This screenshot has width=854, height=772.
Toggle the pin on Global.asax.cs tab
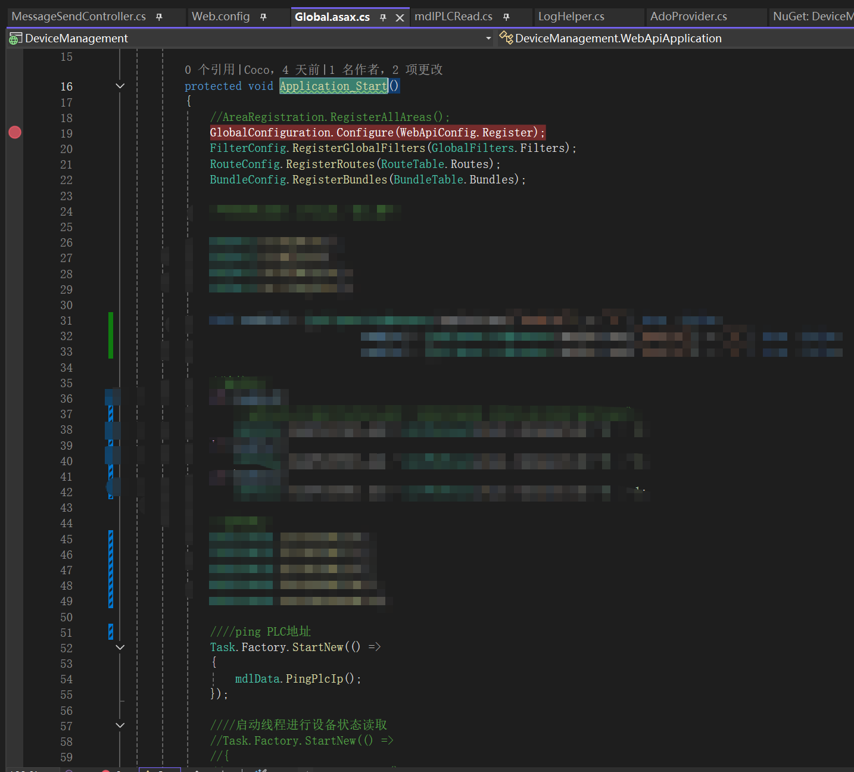click(x=383, y=18)
